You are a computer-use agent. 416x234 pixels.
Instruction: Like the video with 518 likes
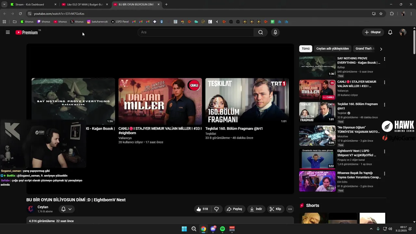coord(202,209)
